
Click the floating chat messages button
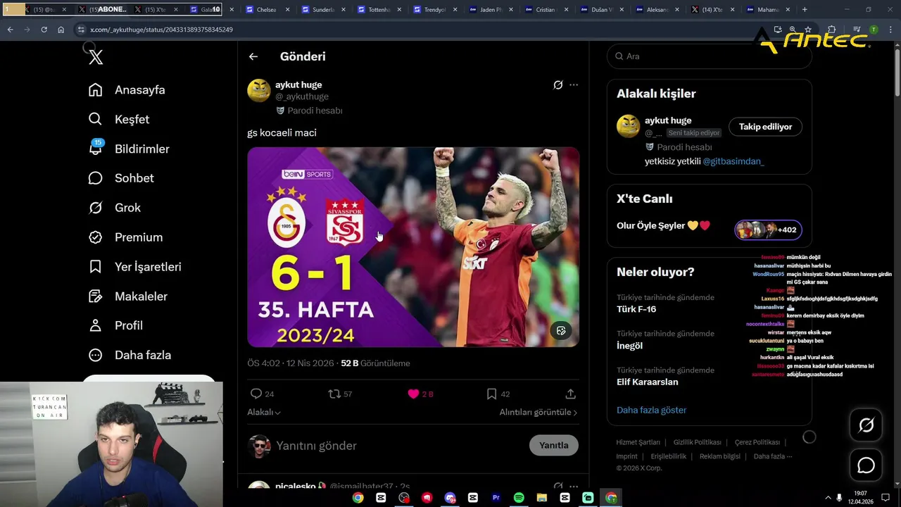click(x=866, y=465)
